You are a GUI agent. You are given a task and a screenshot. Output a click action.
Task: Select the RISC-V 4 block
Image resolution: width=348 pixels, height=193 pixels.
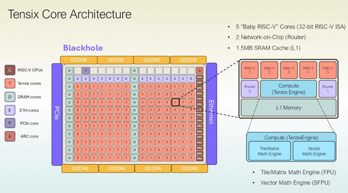click(x=308, y=70)
